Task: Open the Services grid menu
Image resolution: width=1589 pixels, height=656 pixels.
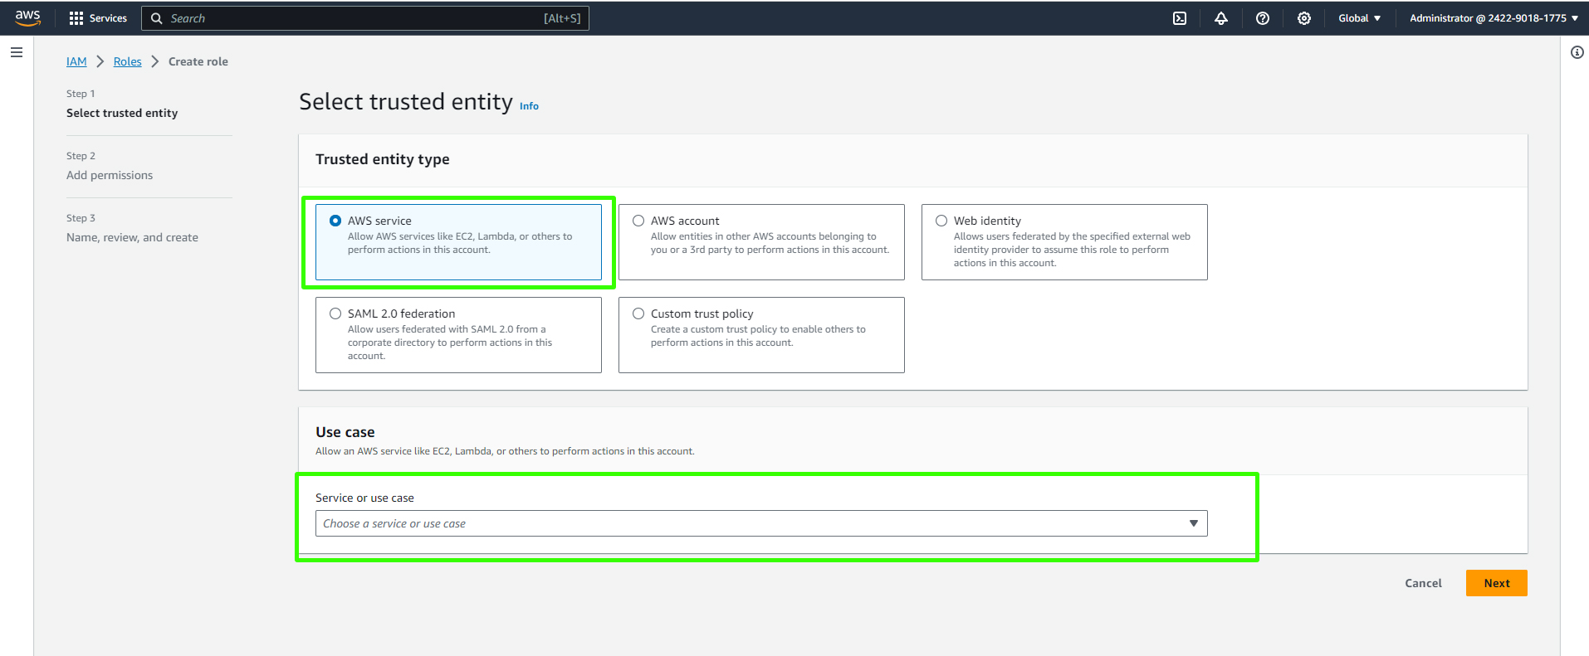Action: point(98,18)
